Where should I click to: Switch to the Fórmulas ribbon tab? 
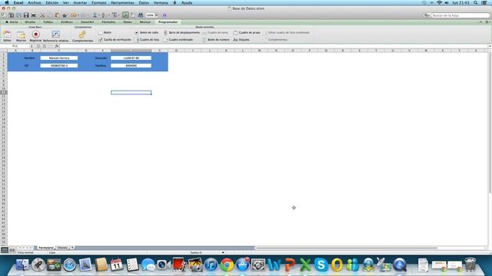tap(108, 22)
